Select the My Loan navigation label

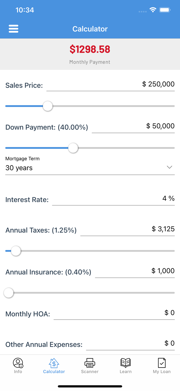pos(162,372)
